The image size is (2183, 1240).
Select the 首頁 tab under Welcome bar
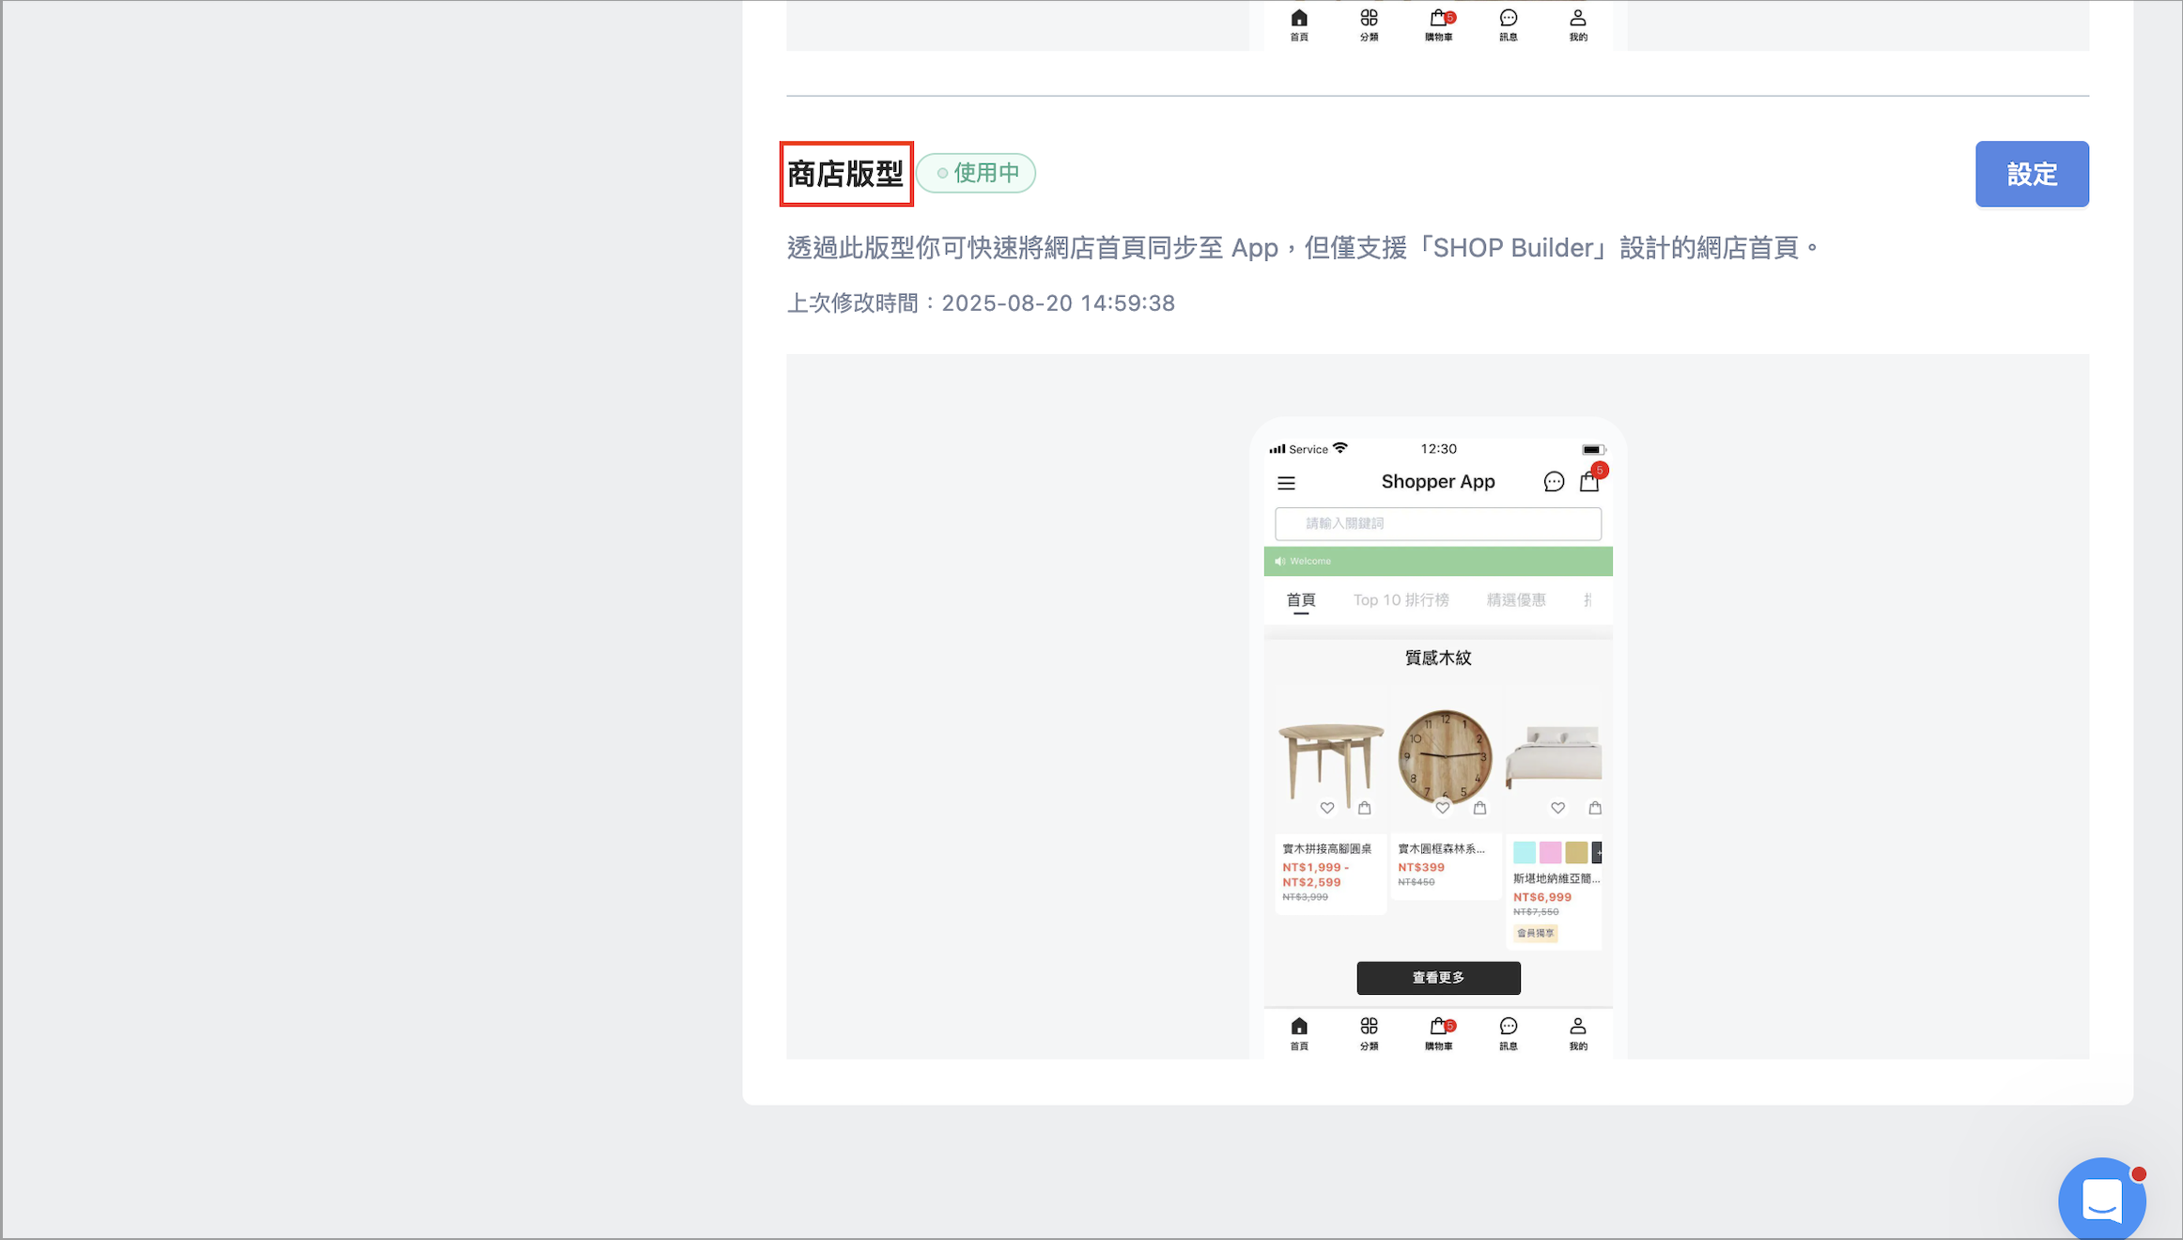1301,600
